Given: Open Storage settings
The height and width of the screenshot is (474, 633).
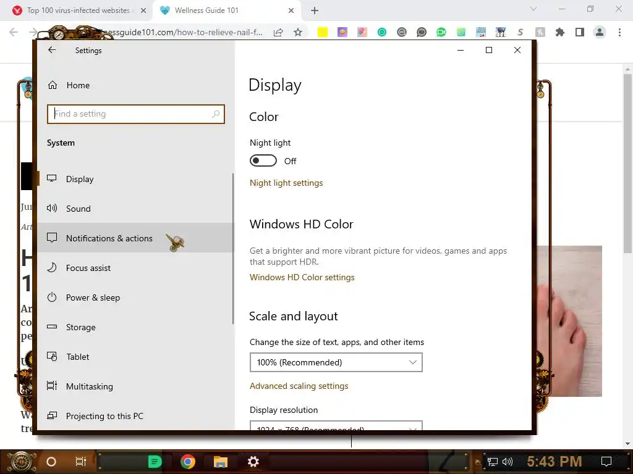Looking at the screenshot, I should [135, 327].
